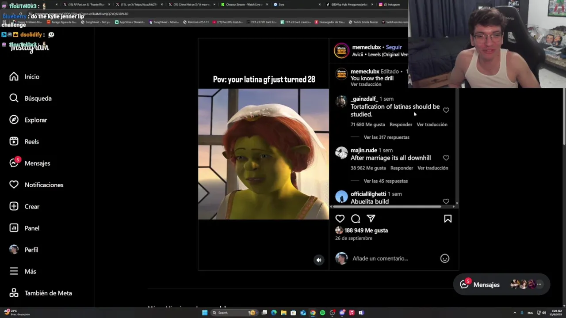This screenshot has width=566, height=318.
Task: Reply to _gainzdalf_ comment via Responder
Action: (x=401, y=125)
